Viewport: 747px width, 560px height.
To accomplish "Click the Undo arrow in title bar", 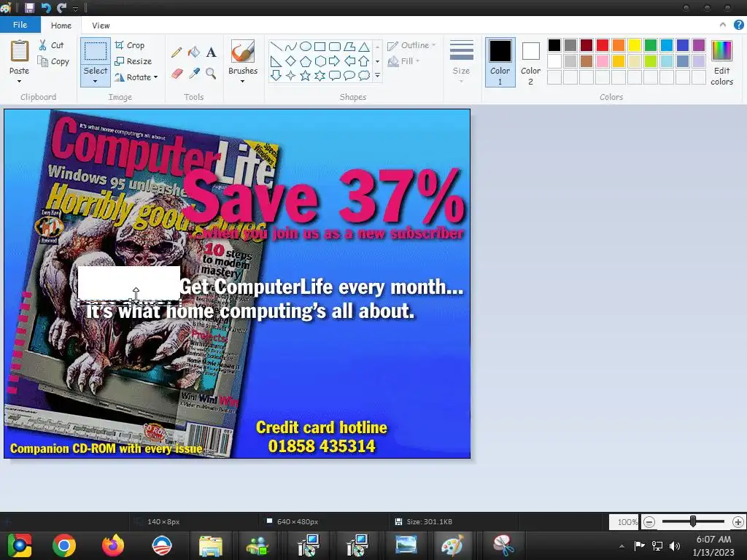I will point(46,7).
